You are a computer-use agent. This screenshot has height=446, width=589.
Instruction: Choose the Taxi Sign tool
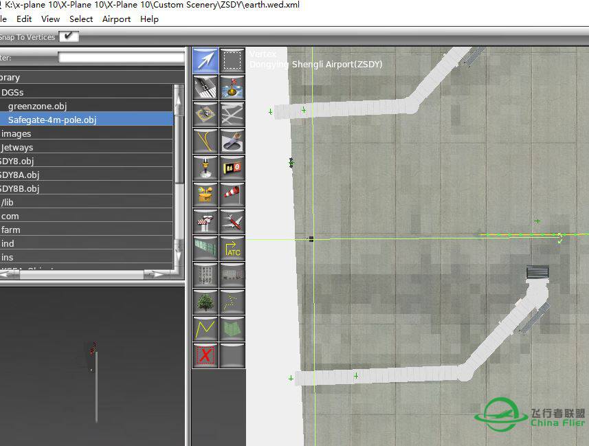232,168
